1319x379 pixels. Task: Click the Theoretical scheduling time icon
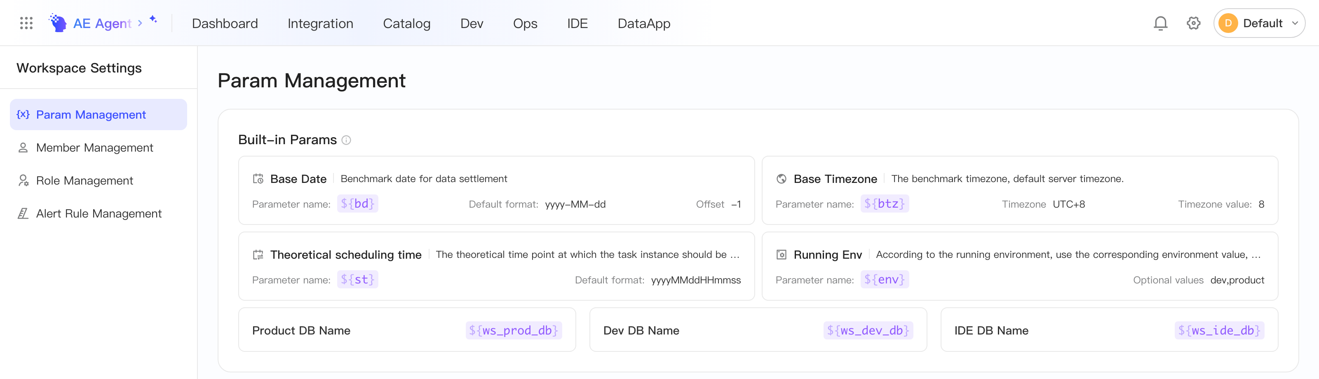pyautogui.click(x=258, y=254)
